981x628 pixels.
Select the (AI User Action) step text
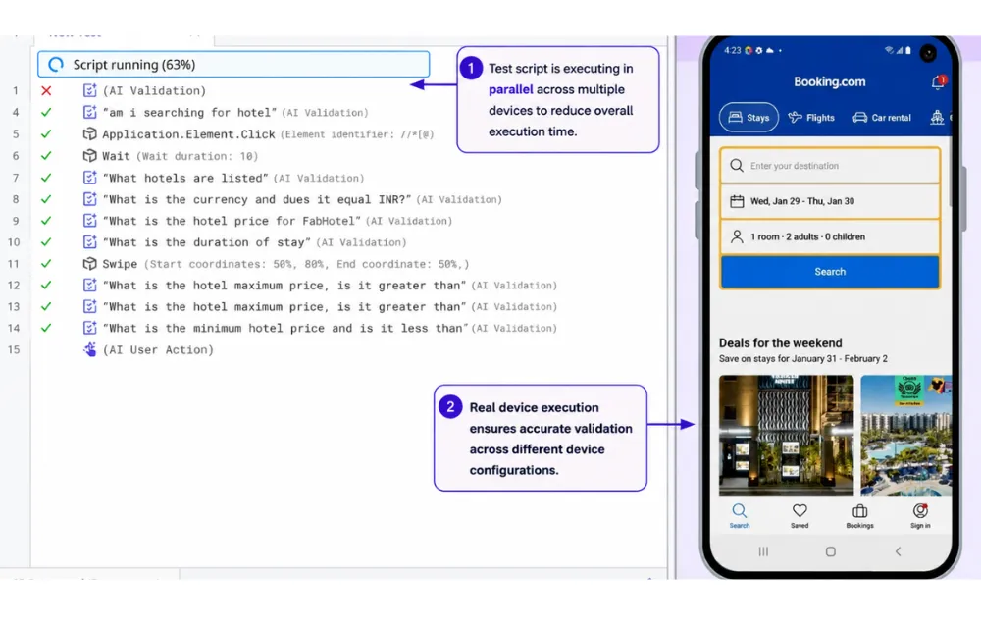pos(158,349)
